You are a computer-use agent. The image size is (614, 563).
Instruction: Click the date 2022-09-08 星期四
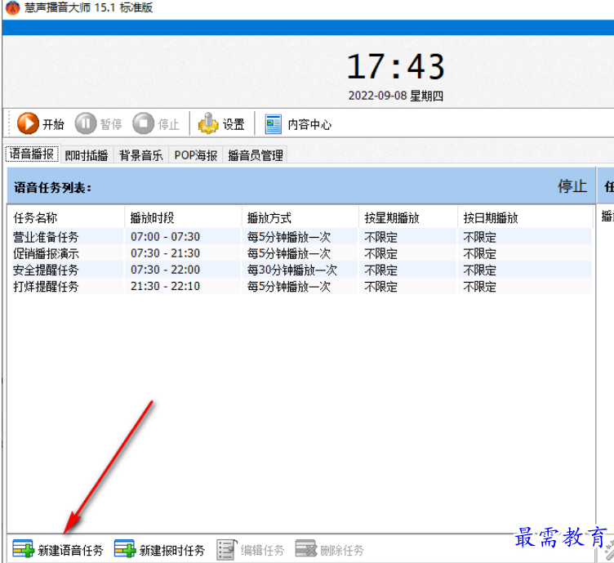(x=396, y=96)
